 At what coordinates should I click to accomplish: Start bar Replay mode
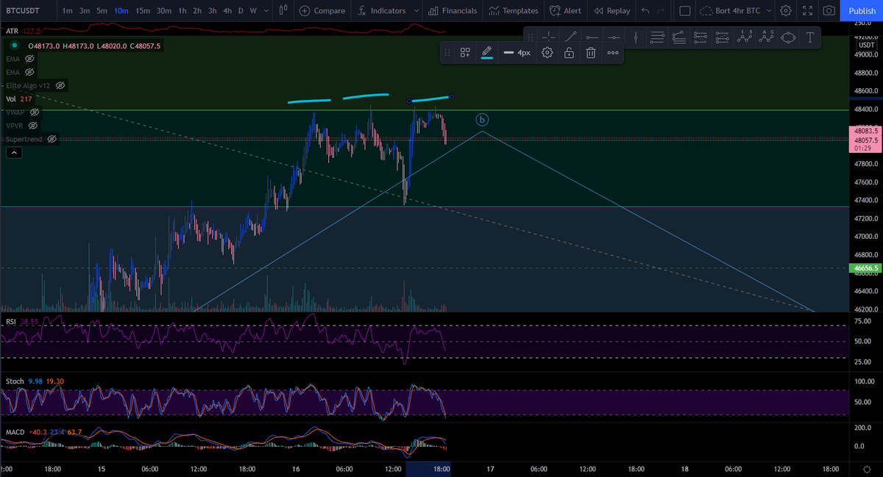click(x=611, y=10)
